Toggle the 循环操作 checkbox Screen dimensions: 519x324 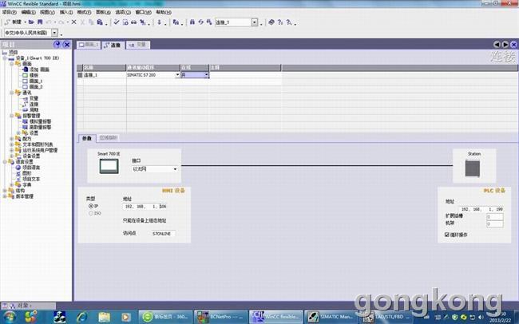(447, 235)
